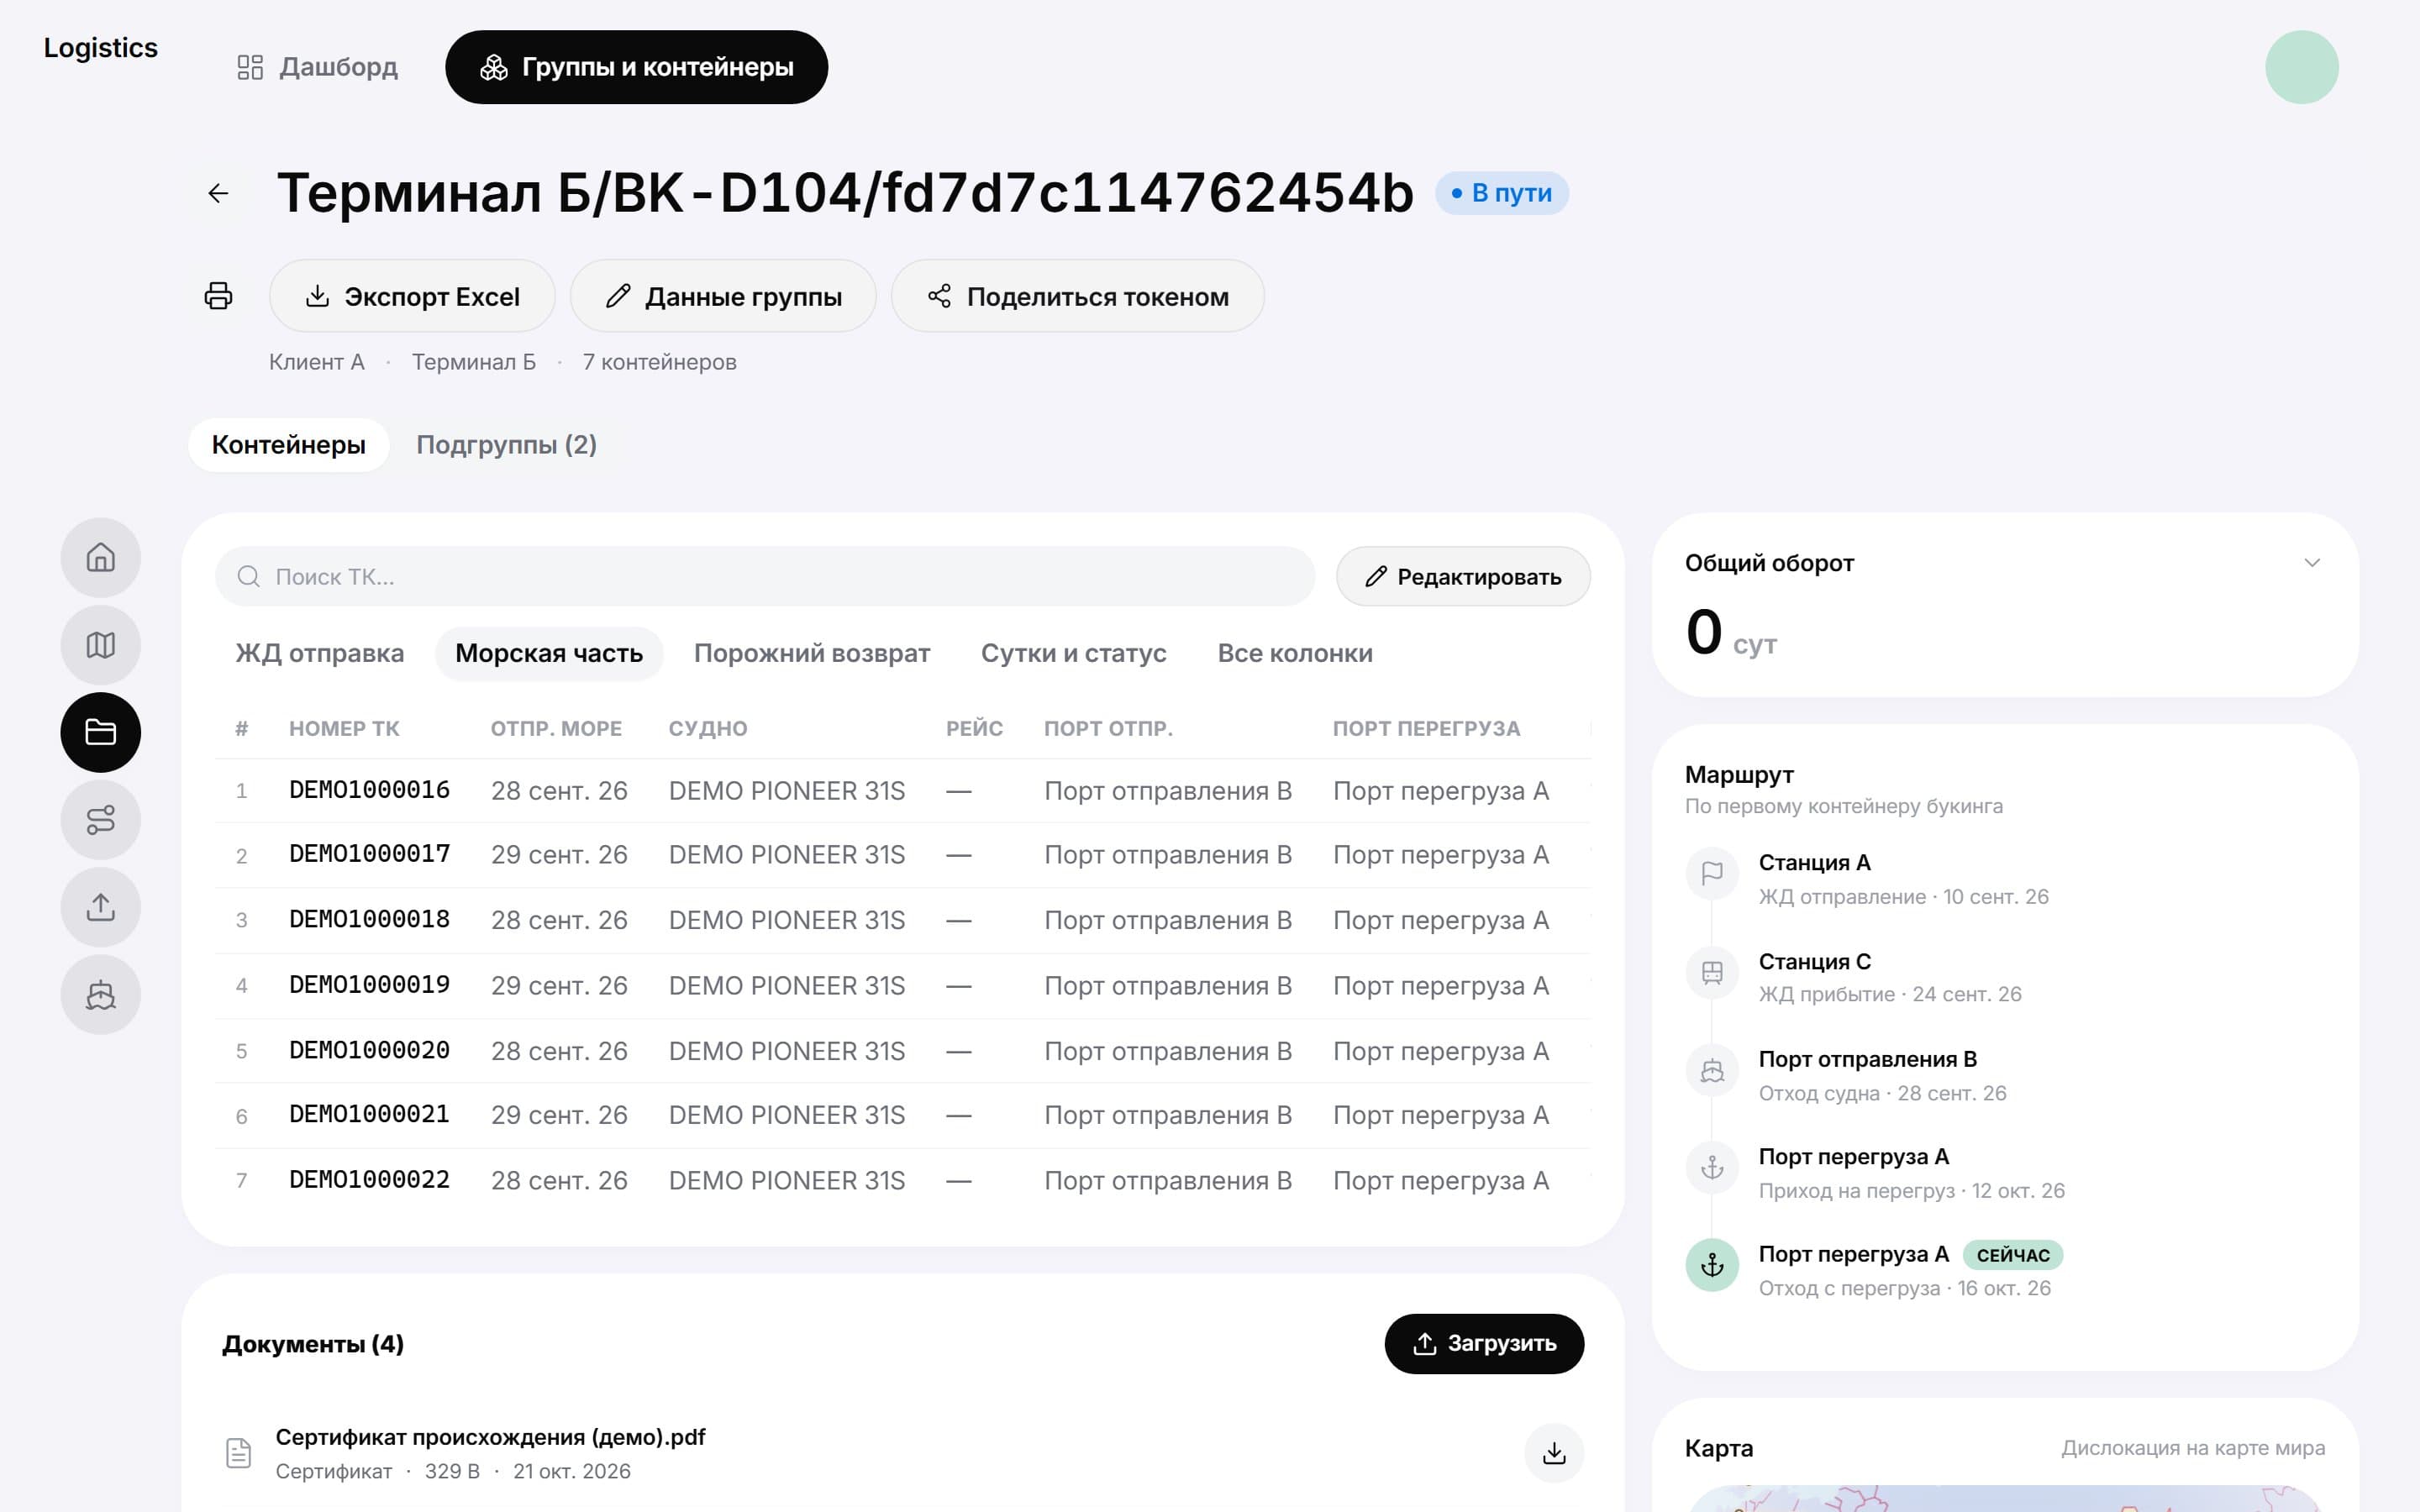Viewport: 2420px width, 1512px height.
Task: Click the Загрузить documents button
Action: 1484,1344
